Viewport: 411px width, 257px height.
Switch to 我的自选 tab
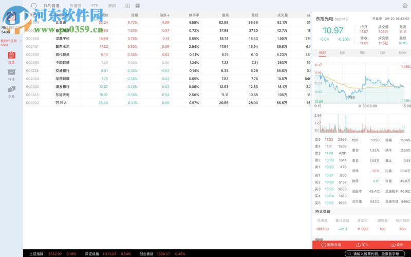[51, 6]
